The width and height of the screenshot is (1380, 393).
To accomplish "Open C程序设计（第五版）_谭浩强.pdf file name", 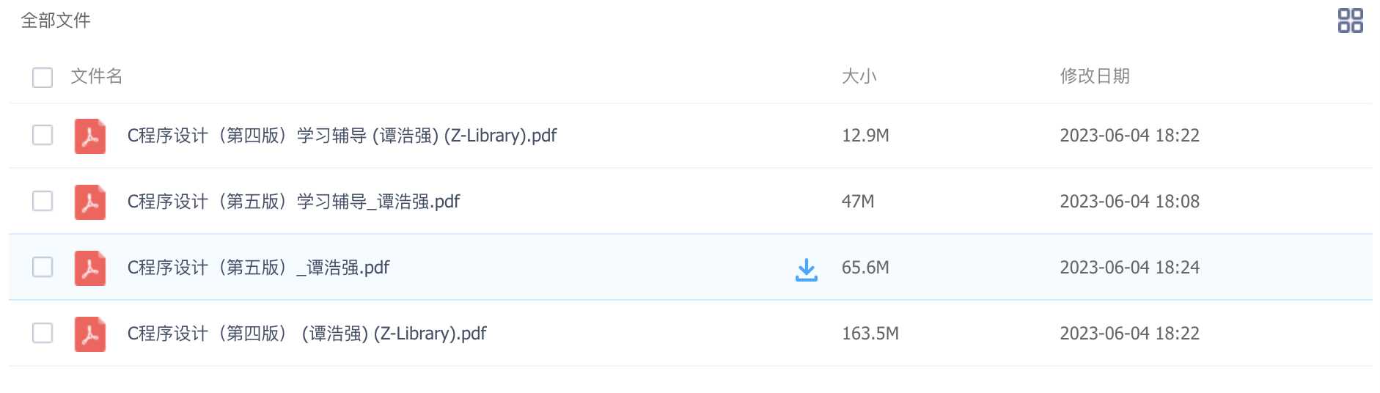I will (x=258, y=268).
